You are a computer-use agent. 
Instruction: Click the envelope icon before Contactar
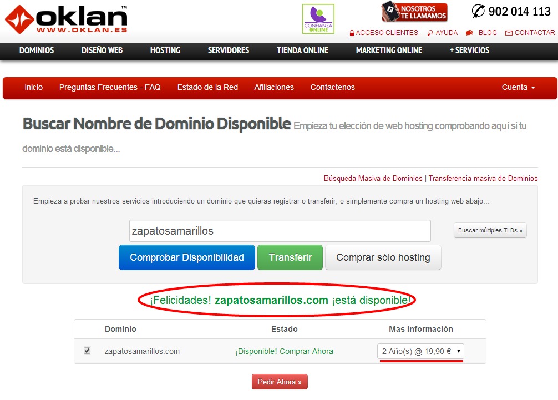pyautogui.click(x=509, y=33)
